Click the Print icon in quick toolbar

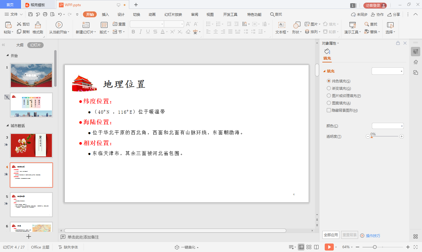[x=45, y=14]
